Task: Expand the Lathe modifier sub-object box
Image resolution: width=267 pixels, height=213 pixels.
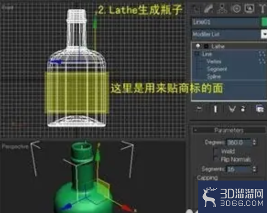Action: 206,46
